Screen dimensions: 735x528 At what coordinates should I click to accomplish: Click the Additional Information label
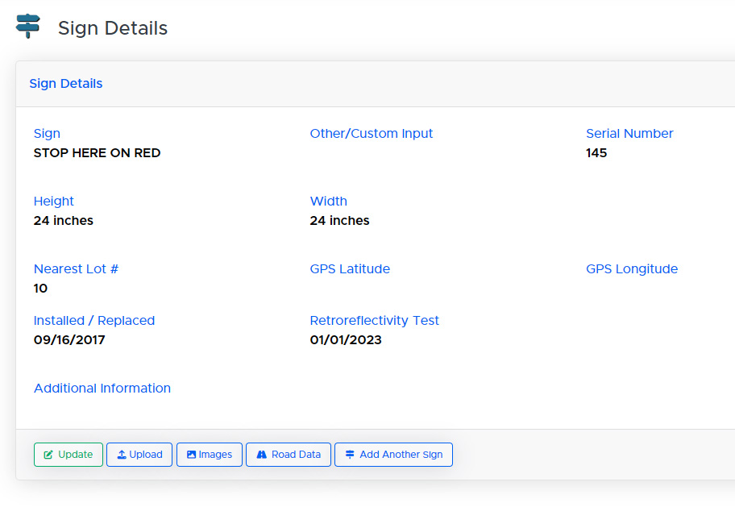pos(102,389)
